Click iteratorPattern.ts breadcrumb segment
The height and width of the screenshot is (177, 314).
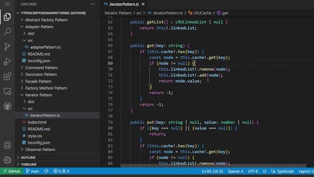[x=165, y=13]
